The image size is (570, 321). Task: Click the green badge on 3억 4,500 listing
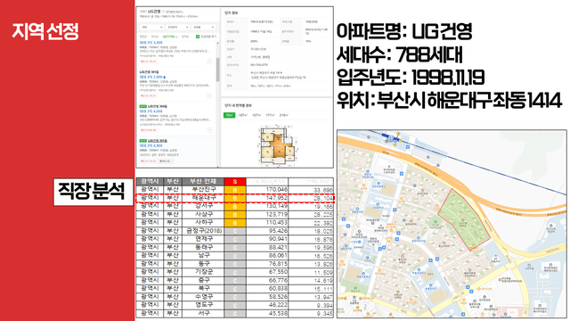[x=142, y=141]
